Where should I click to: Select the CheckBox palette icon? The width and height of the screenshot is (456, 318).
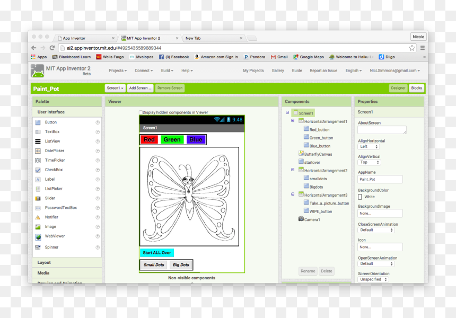pos(38,170)
